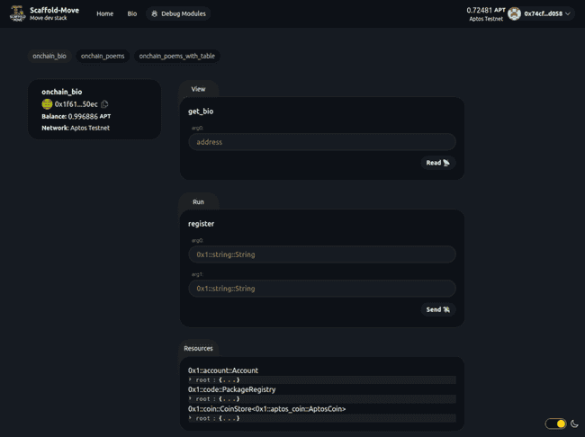Viewport: 585px width, 437px height.
Task: Focus the get_bio address input field
Action: click(x=321, y=142)
